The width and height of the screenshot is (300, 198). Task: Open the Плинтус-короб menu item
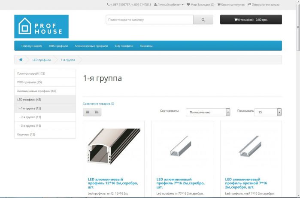[32, 46]
